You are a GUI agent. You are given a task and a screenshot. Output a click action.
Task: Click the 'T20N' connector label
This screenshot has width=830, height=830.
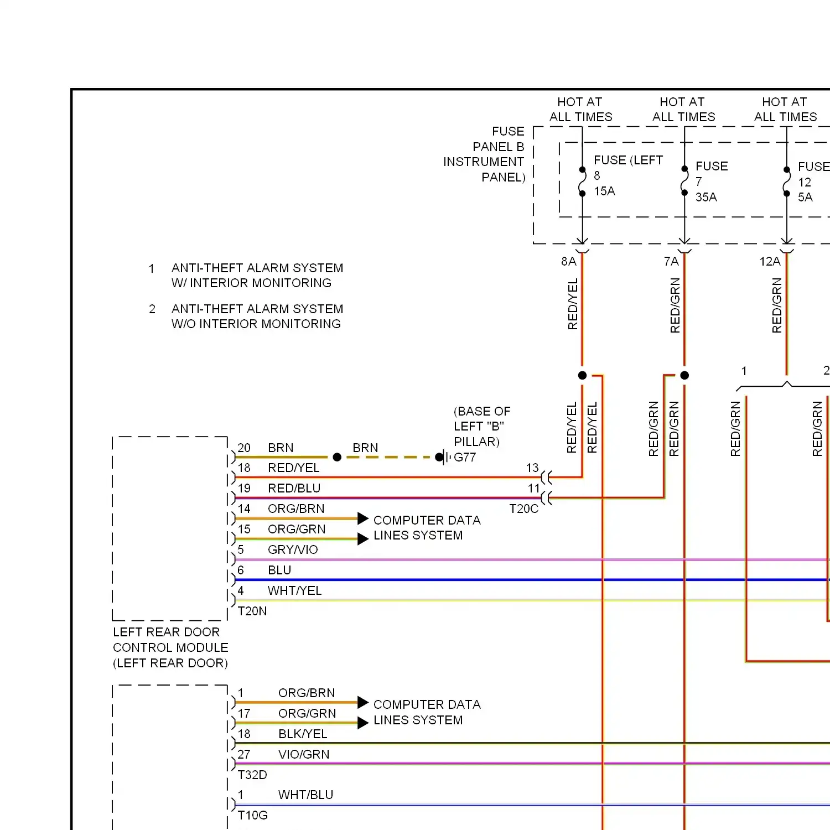pos(252,611)
